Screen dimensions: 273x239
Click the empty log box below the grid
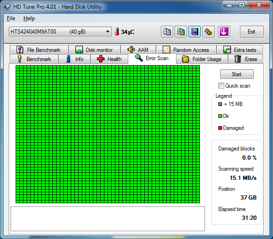tap(108, 219)
